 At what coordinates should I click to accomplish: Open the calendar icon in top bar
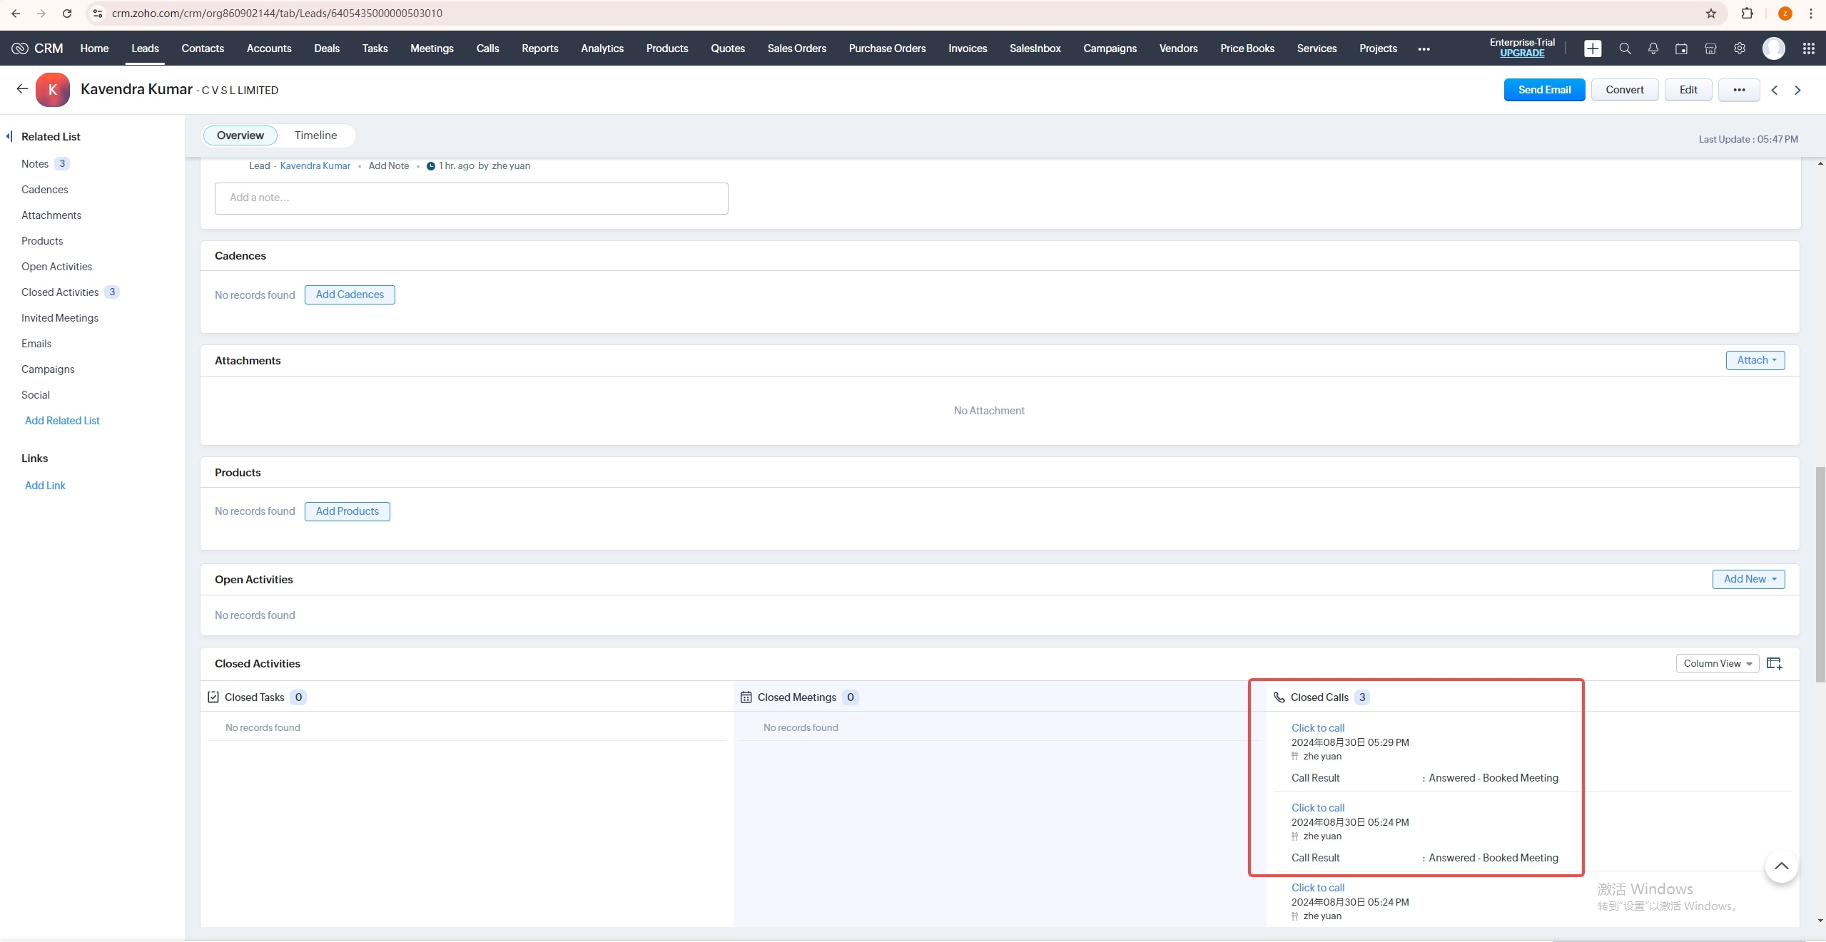coord(1681,48)
